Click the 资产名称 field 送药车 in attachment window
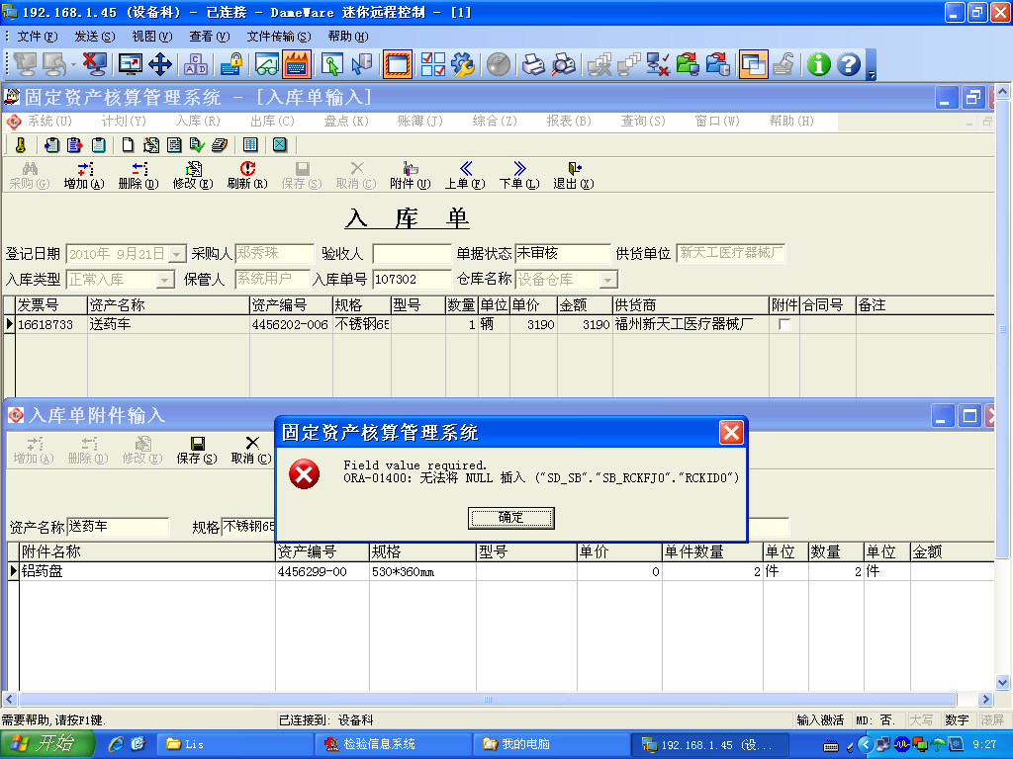This screenshot has width=1013, height=759. coord(119,528)
